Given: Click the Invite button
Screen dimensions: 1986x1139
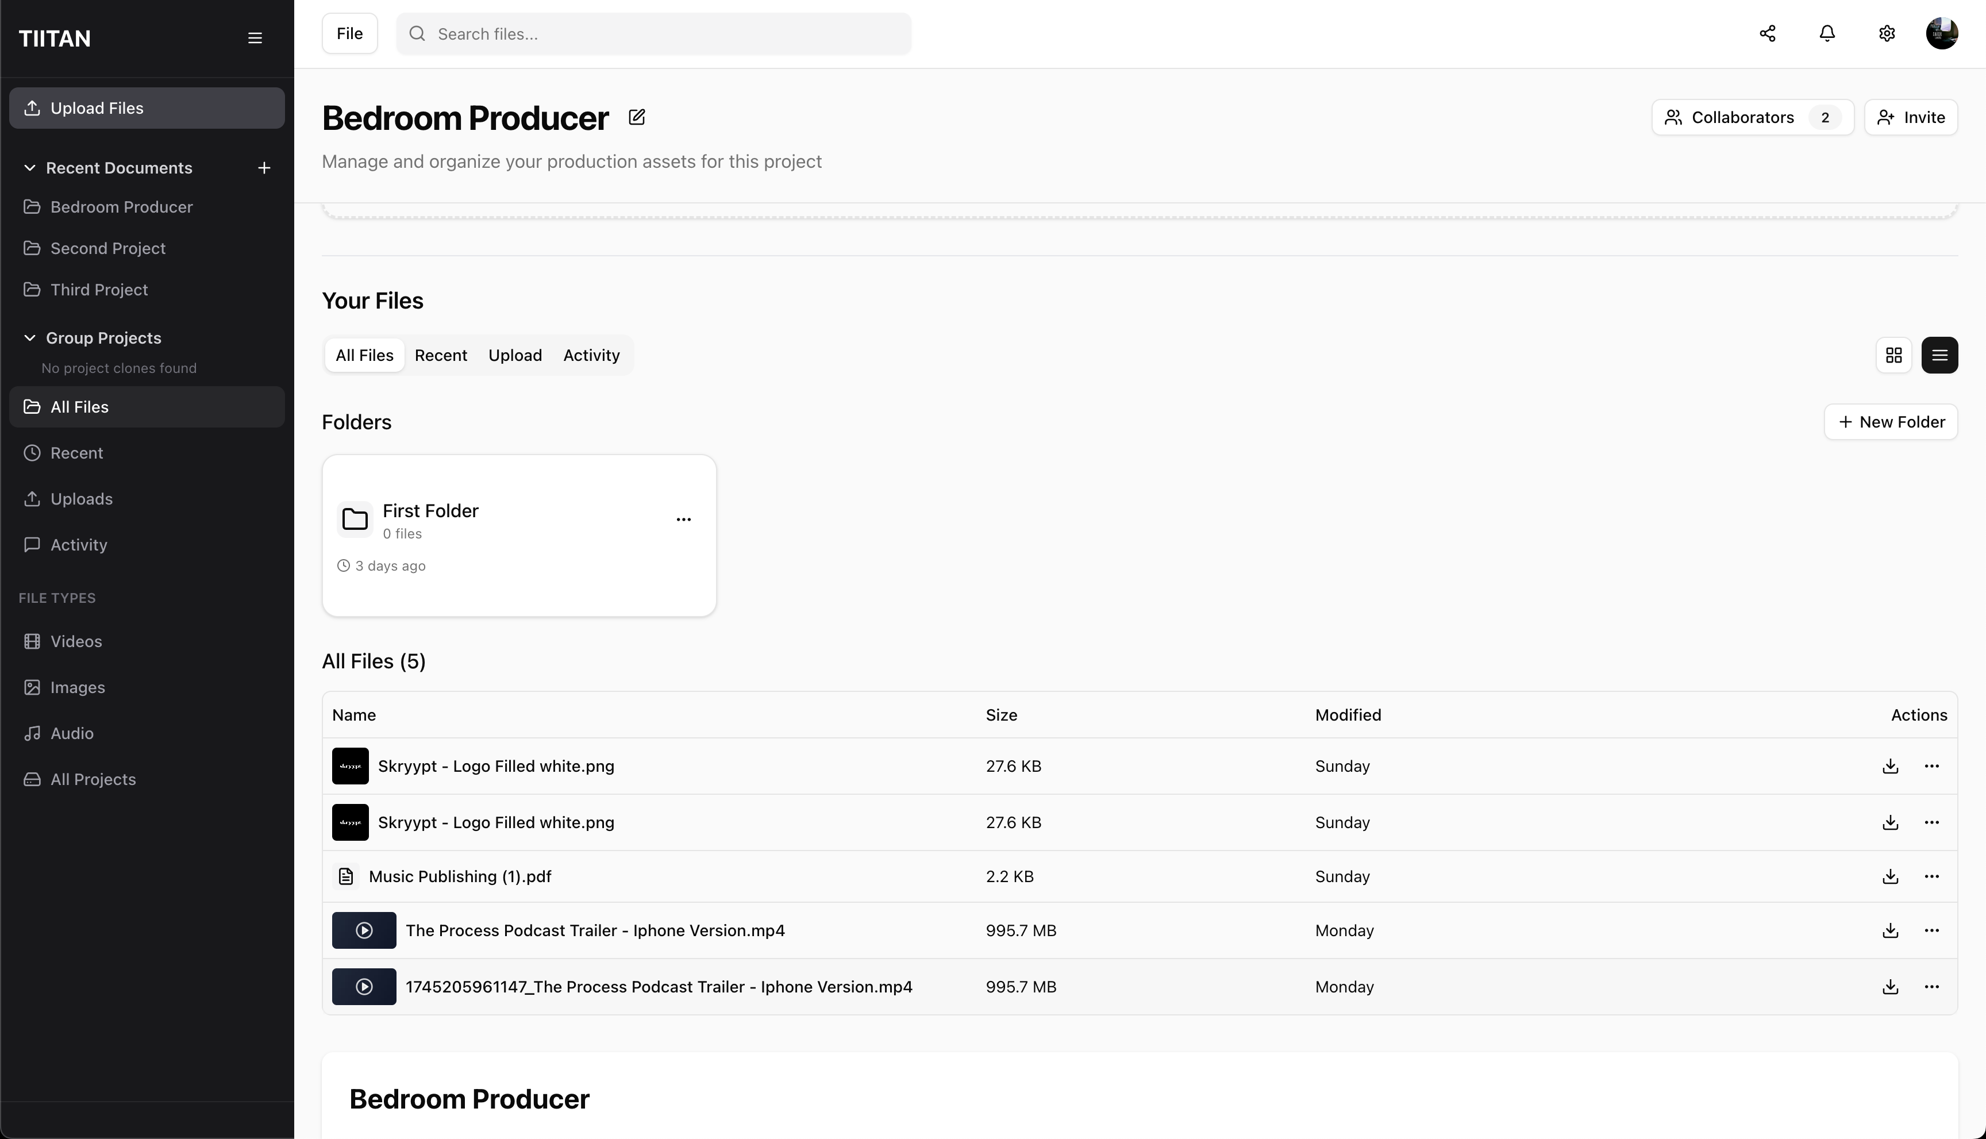Looking at the screenshot, I should click(x=1910, y=117).
